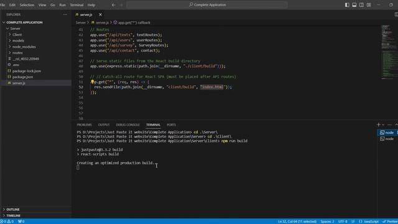The height and width of the screenshot is (224, 398).
Task: Open the View menu
Action: (42, 5)
